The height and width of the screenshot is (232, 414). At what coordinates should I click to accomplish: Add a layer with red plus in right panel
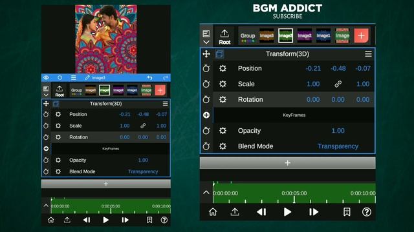(x=361, y=35)
